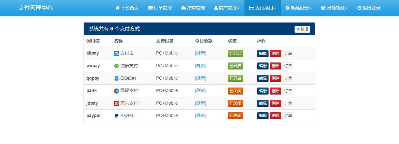Screen dimensions: 399x144
Task: Delete the alipay payment method
Action: point(276,54)
